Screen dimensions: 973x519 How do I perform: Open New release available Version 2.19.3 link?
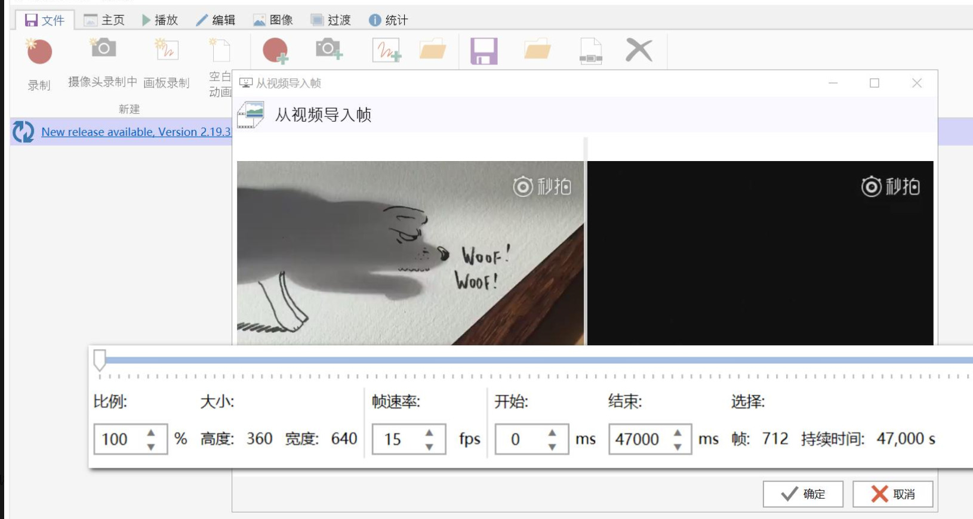(136, 132)
